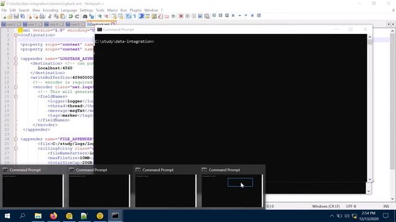Toggle Show All Characters pilcrow icon
Image resolution: width=396 pixels, height=222 pixels.
click(135, 17)
